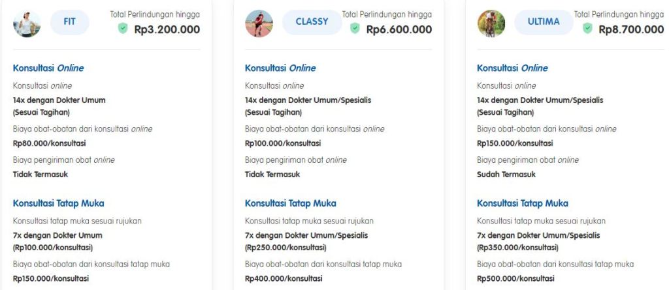Select the ULTIMA plan badge
Image resolution: width=669 pixels, height=290 pixels.
pyautogui.click(x=544, y=22)
